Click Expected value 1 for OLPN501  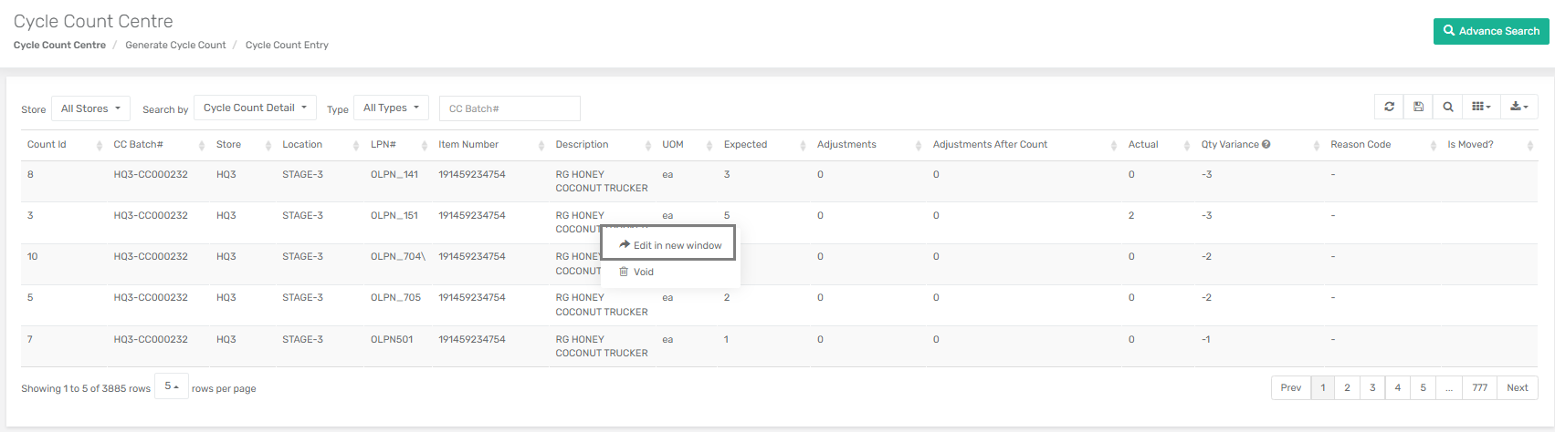[x=726, y=339]
